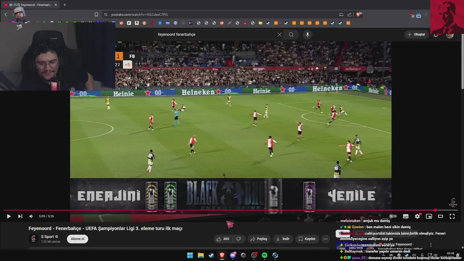This screenshot has height=261, width=464.
Task: Save the video using Kaydet
Action: coord(307,239)
